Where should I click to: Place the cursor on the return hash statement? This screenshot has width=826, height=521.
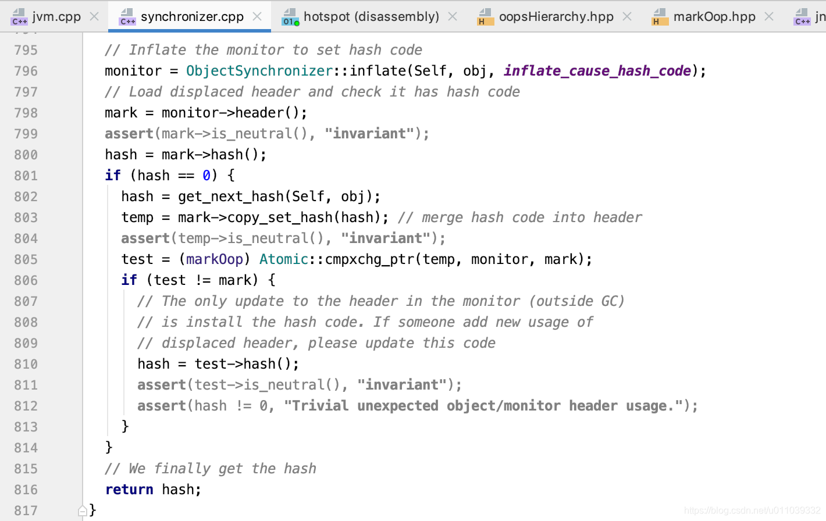pos(152,489)
